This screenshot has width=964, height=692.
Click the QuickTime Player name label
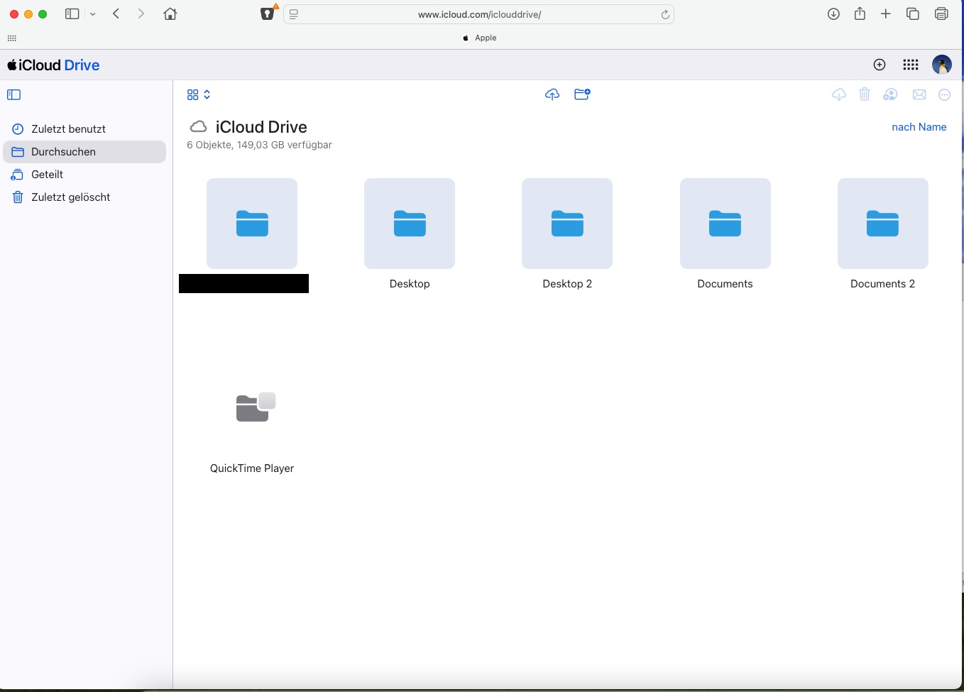coord(252,468)
